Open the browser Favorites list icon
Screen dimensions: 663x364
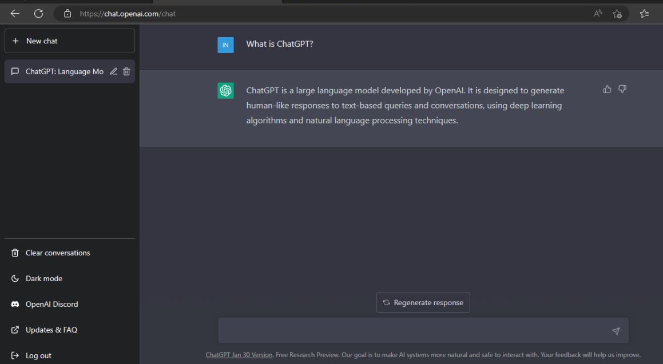(x=644, y=14)
